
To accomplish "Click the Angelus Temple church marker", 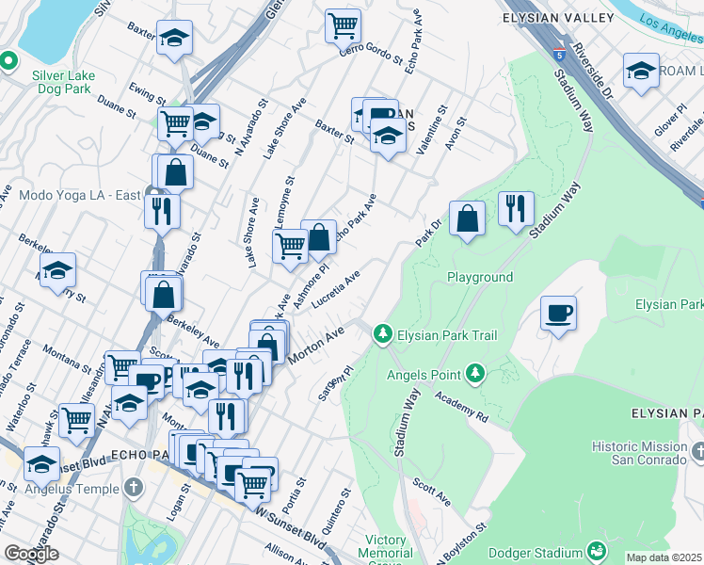I will [135, 488].
